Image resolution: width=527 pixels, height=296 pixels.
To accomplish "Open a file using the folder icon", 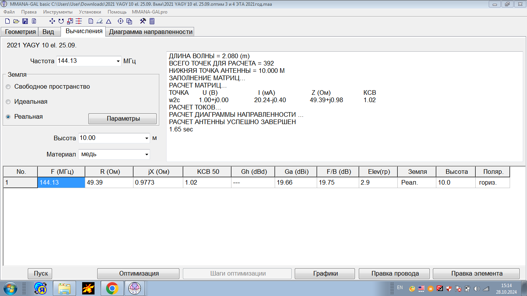I will tap(16, 21).
